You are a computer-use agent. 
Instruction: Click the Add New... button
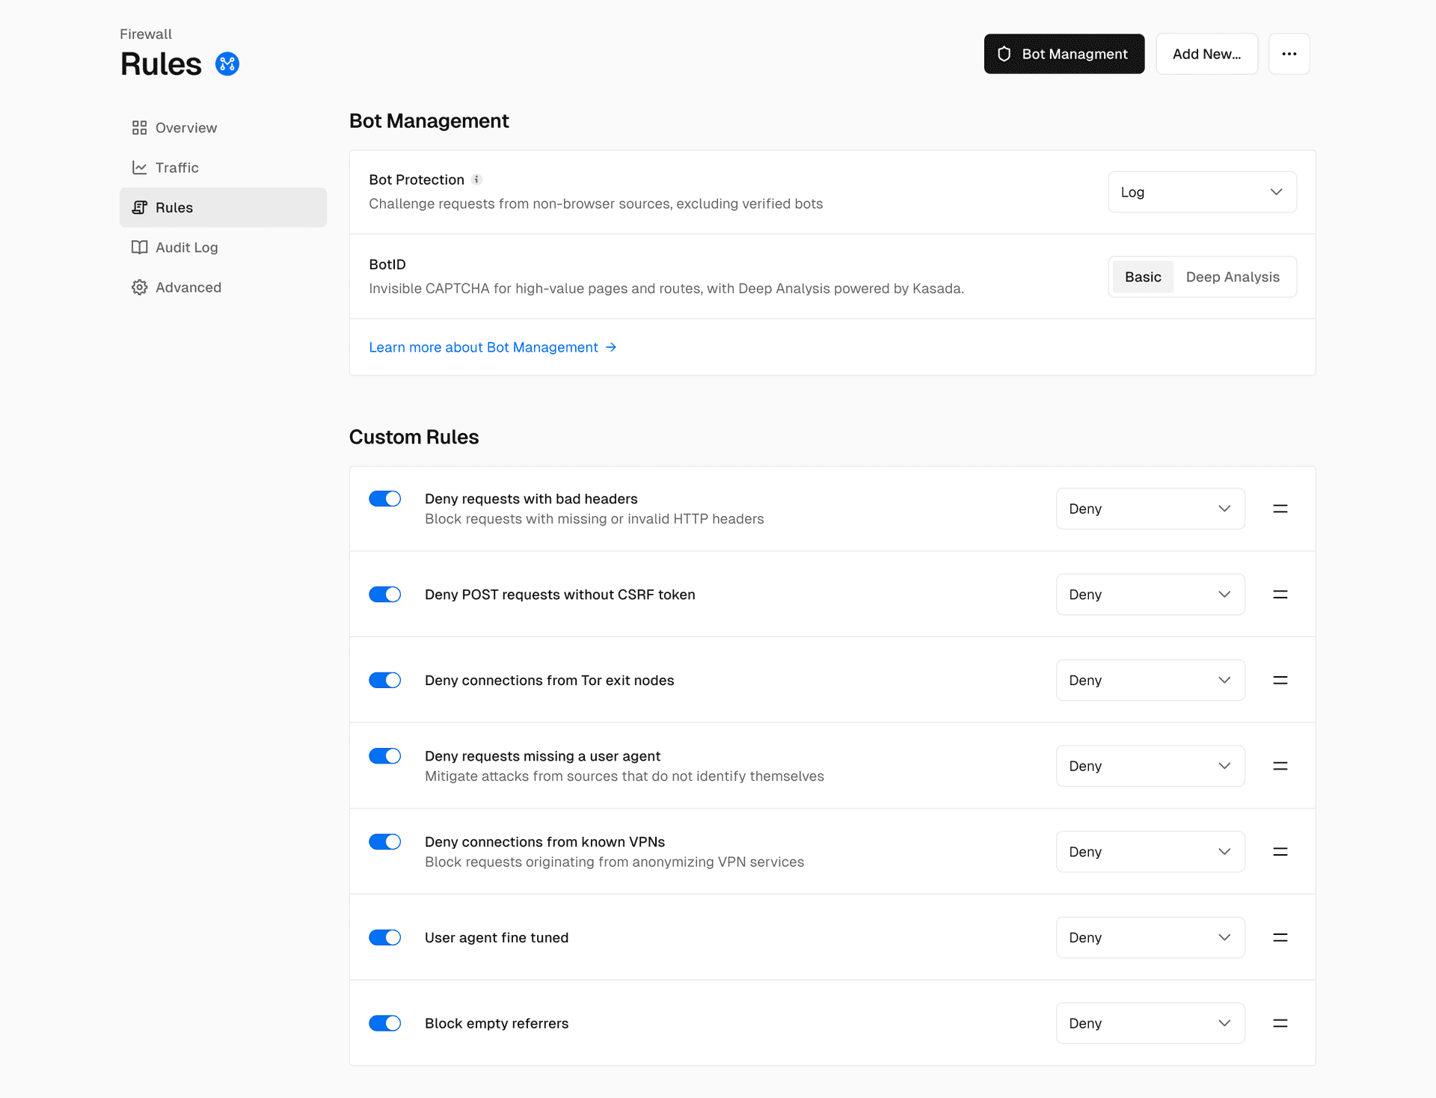pos(1206,54)
